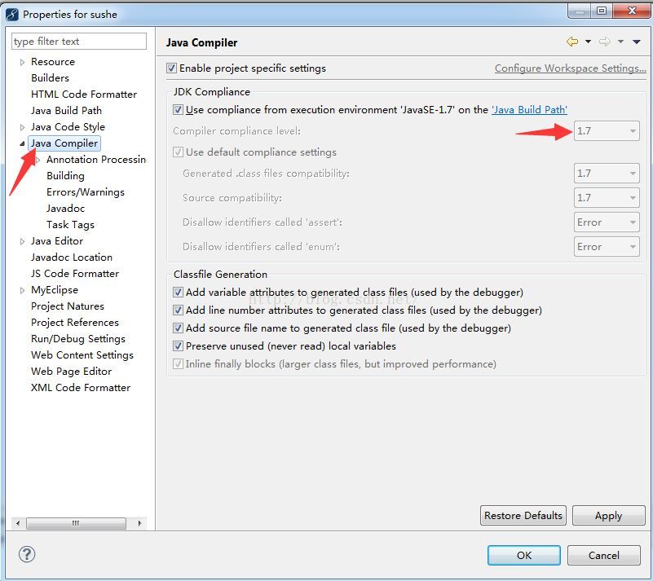
Task: Click the forward navigation arrow icon
Action: [605, 42]
